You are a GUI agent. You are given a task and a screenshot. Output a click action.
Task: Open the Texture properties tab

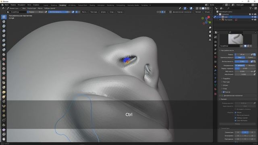[215, 94]
